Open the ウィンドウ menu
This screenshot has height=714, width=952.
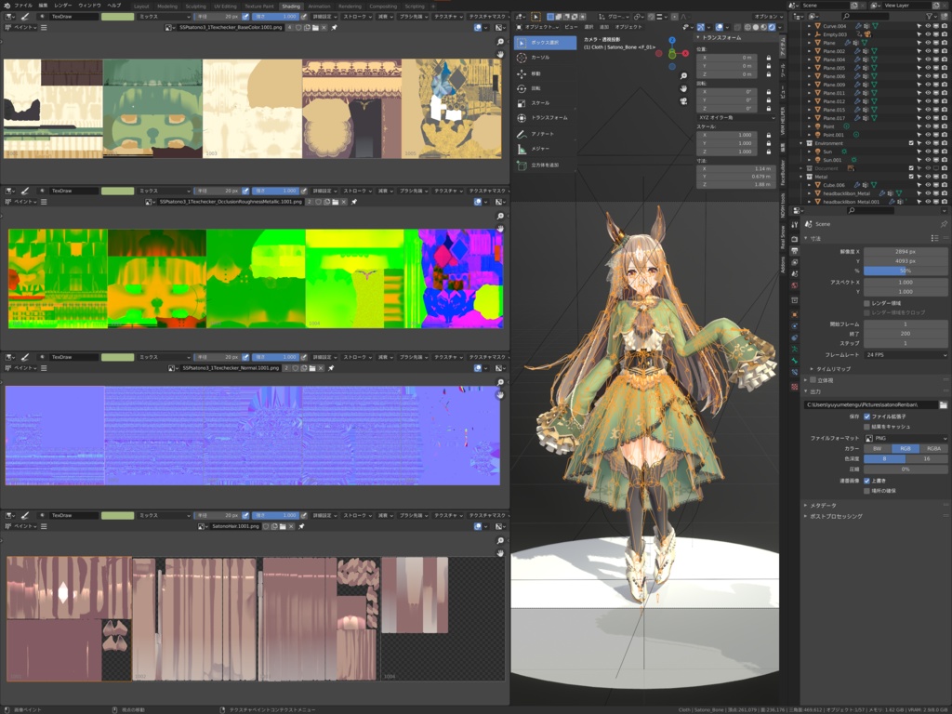[93, 4]
